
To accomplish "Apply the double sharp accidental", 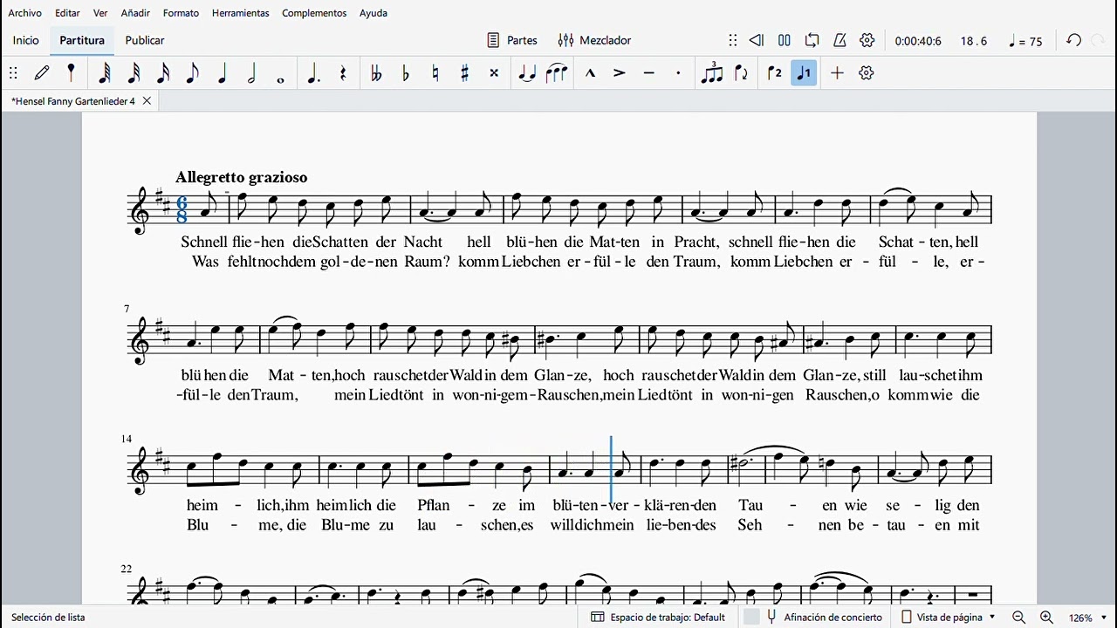I will tap(494, 73).
